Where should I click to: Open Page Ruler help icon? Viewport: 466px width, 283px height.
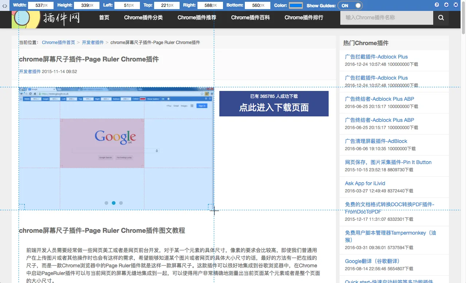(437, 5)
